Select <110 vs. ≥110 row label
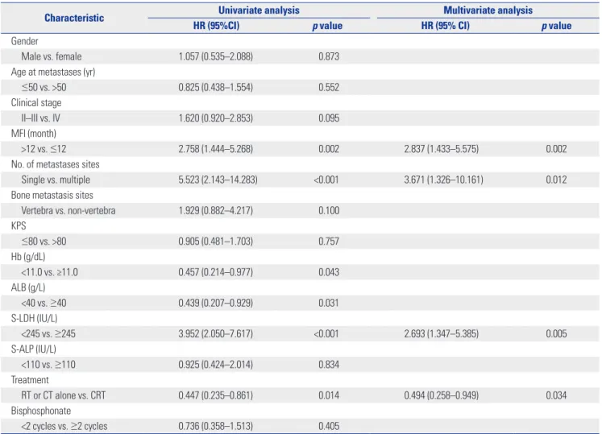This screenshot has height=434, width=602. tap(48, 364)
